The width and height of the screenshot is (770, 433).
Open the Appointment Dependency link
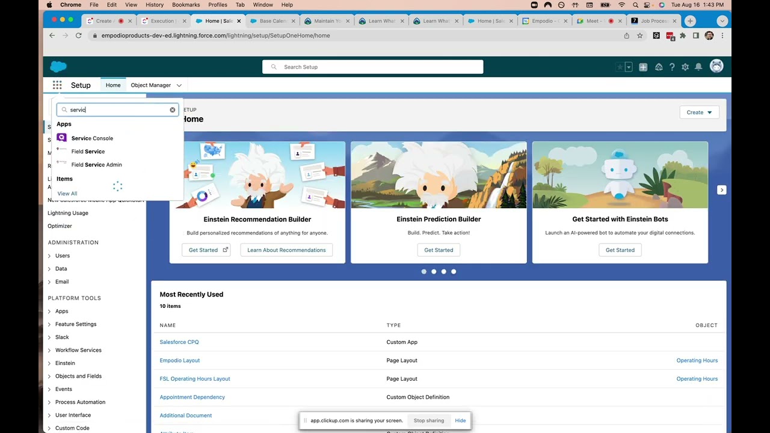192,398
